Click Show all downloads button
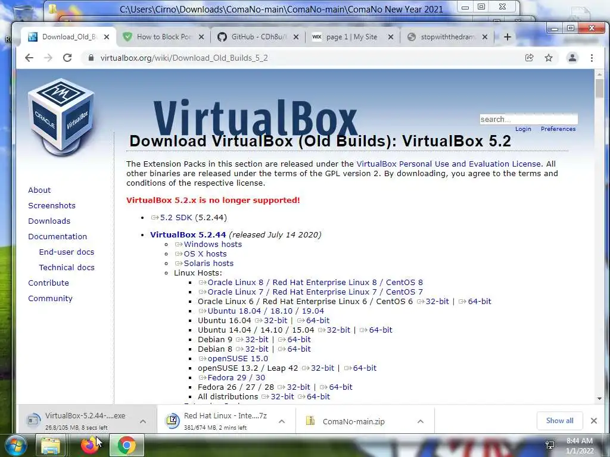This screenshot has width=610, height=457. pyautogui.click(x=559, y=421)
